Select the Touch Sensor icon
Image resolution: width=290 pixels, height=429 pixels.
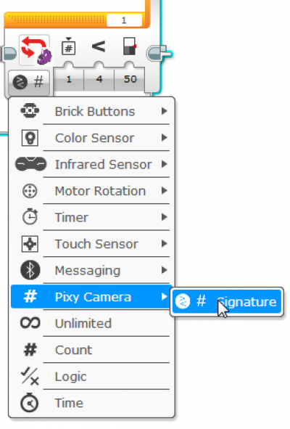pyautogui.click(x=30, y=244)
